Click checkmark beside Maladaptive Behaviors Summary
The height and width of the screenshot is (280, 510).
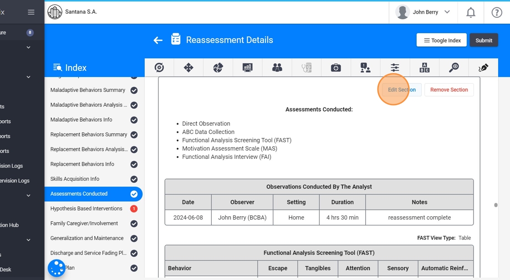(x=134, y=91)
